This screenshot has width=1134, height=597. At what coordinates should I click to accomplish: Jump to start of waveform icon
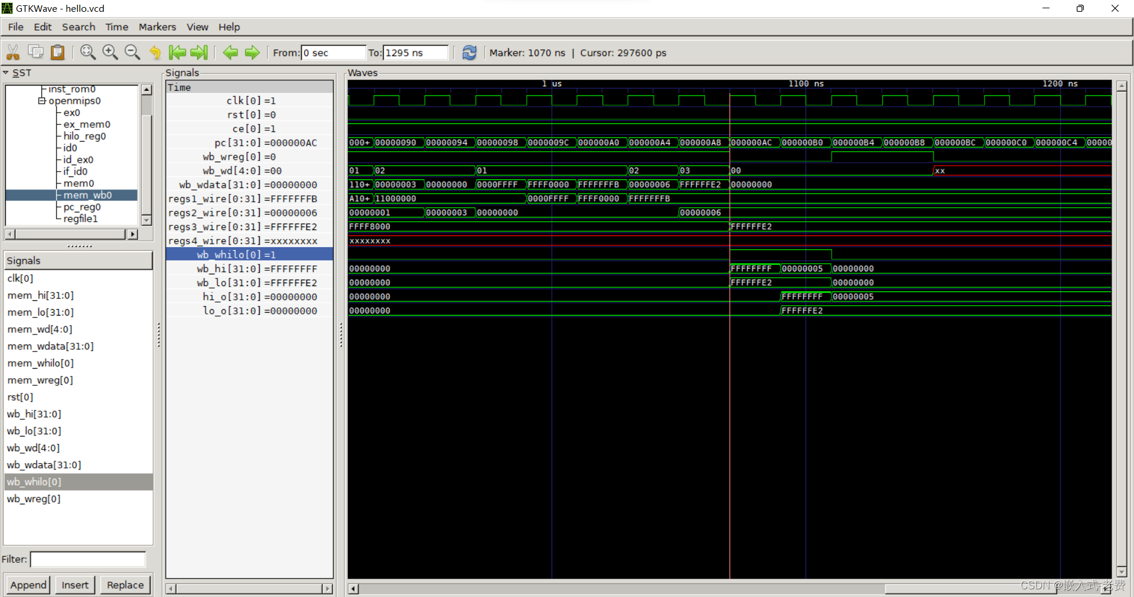point(177,53)
